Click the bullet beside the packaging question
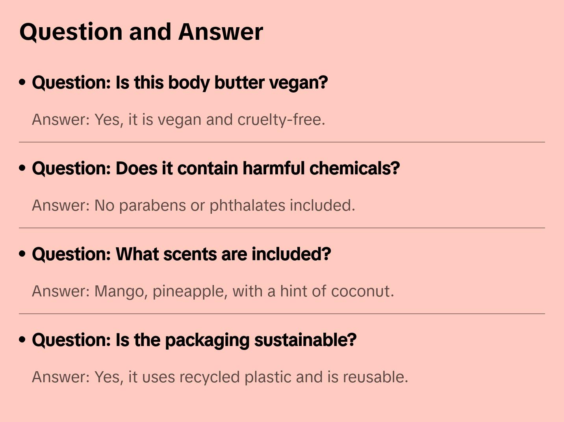This screenshot has width=564, height=422. click(22, 340)
